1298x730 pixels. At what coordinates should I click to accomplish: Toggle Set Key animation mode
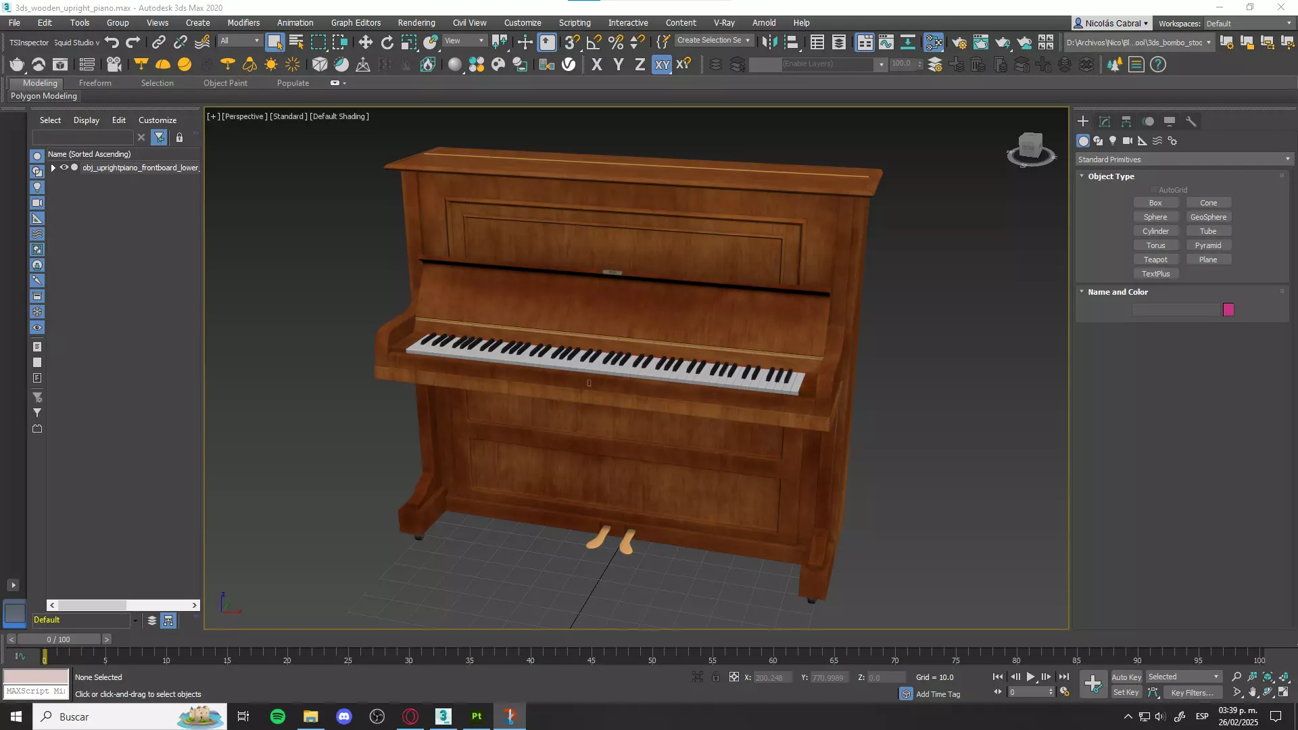click(x=1126, y=692)
